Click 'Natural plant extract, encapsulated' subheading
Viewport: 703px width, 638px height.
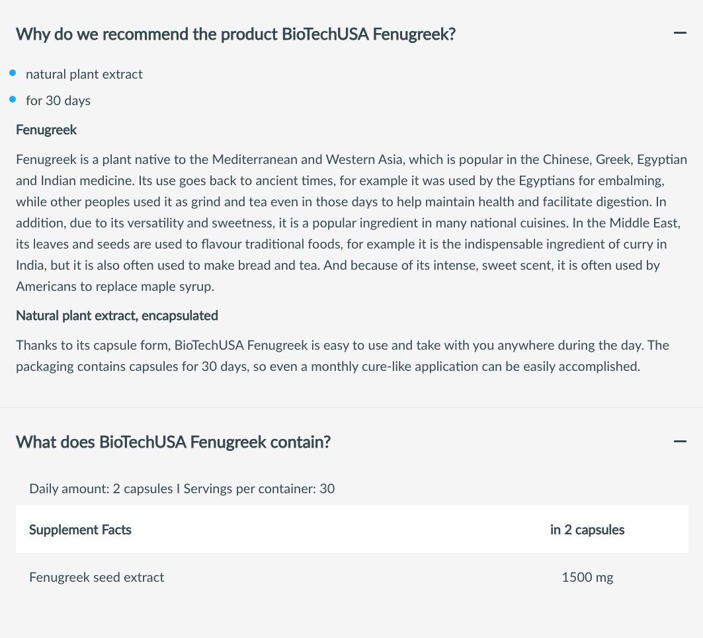pyautogui.click(x=117, y=315)
